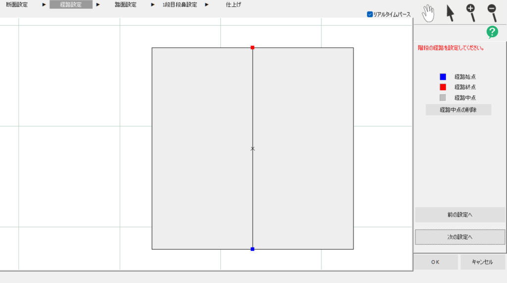The height and width of the screenshot is (283, 507).
Task: Toggle the リアルタイムパース checkbox
Action: click(x=370, y=14)
